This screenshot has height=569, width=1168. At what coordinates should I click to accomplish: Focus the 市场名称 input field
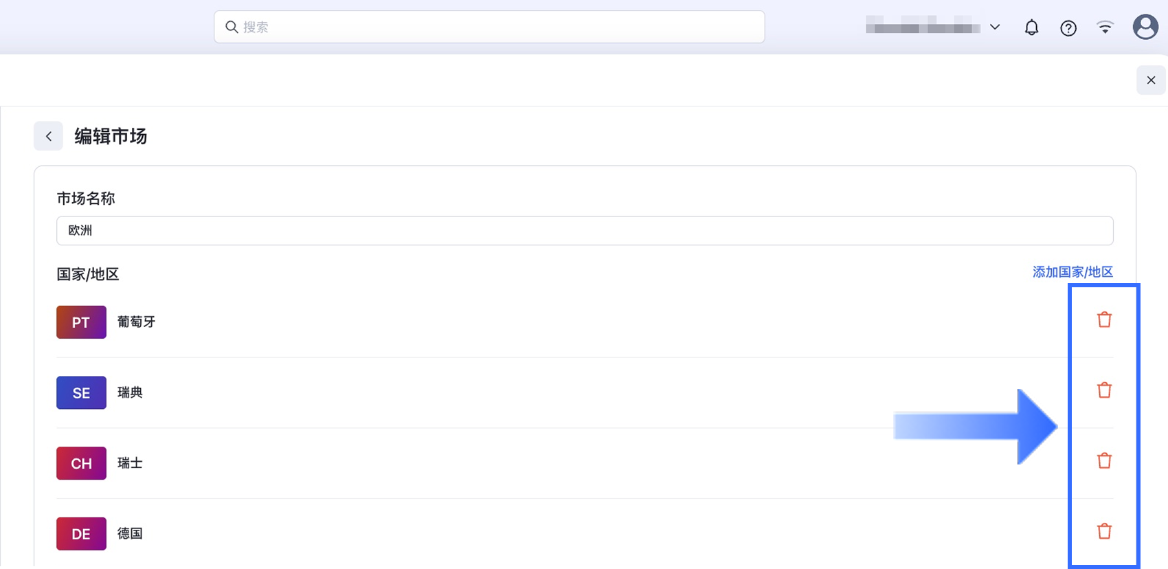(x=584, y=231)
